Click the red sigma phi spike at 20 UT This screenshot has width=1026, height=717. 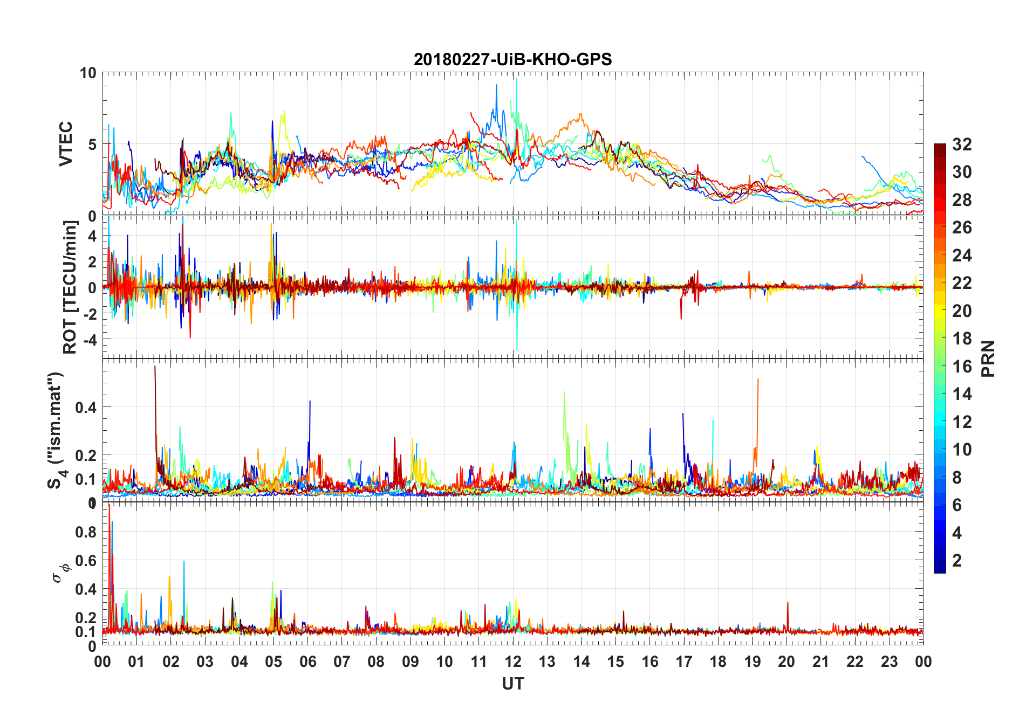tap(788, 603)
